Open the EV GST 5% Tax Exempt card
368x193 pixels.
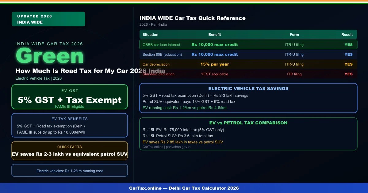click(x=70, y=97)
